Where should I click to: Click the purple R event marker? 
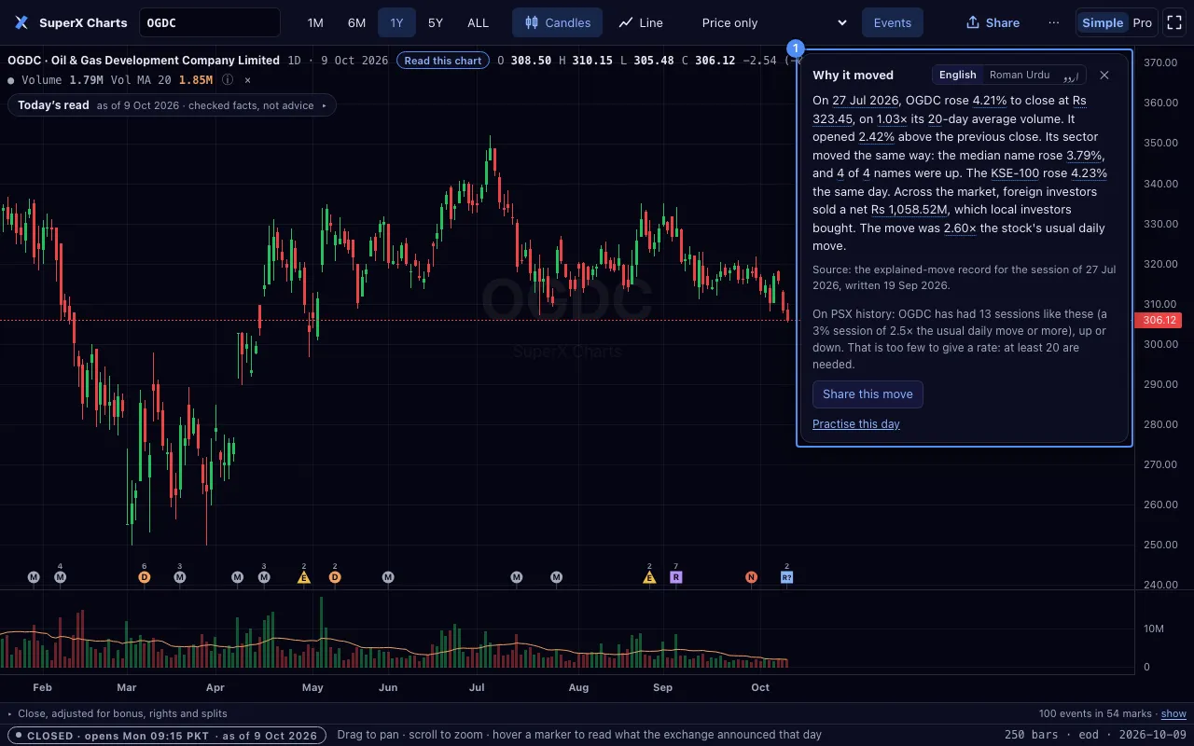(x=676, y=577)
